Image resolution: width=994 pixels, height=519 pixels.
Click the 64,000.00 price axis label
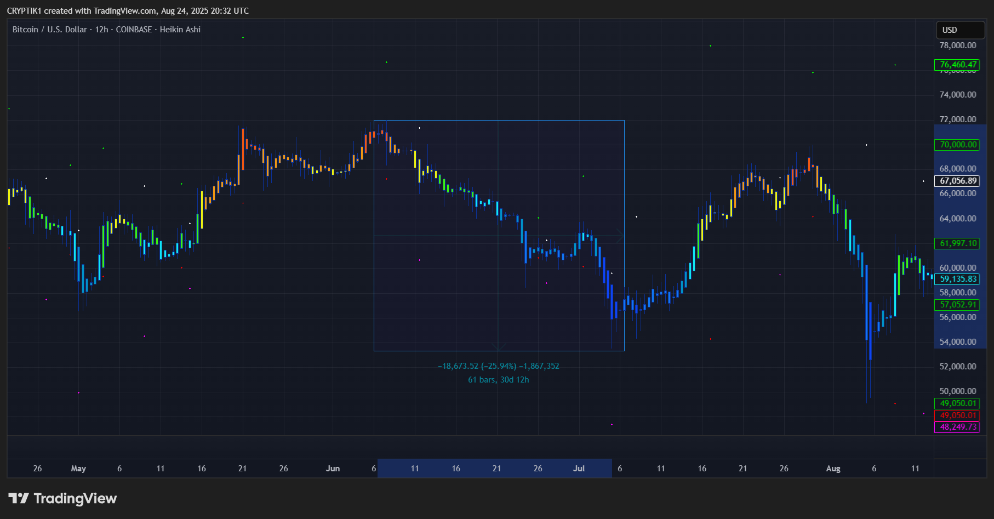pyautogui.click(x=958, y=219)
